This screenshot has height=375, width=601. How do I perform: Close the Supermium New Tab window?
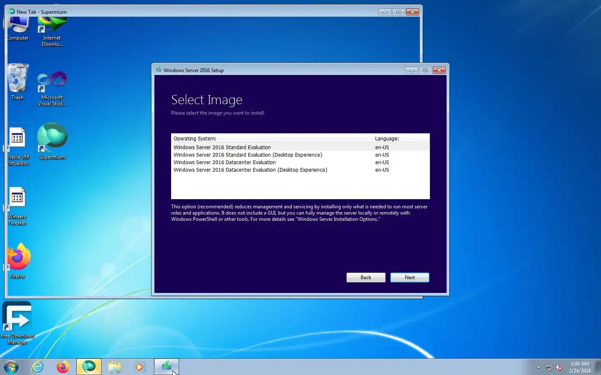[x=412, y=12]
